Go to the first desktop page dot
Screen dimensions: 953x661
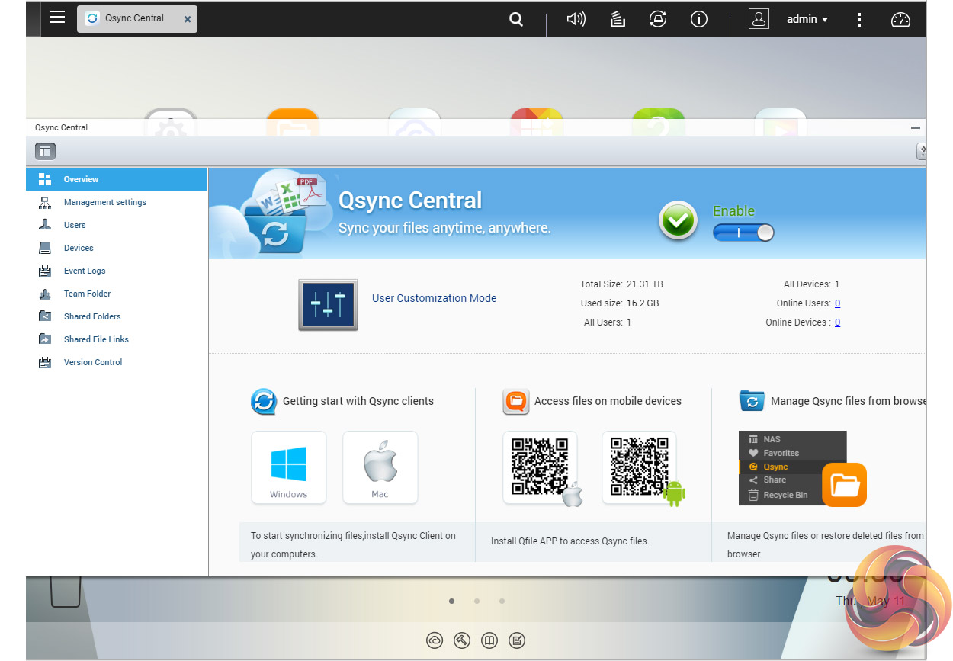point(451,601)
